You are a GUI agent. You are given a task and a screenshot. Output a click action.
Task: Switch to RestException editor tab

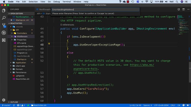(x=44, y=9)
